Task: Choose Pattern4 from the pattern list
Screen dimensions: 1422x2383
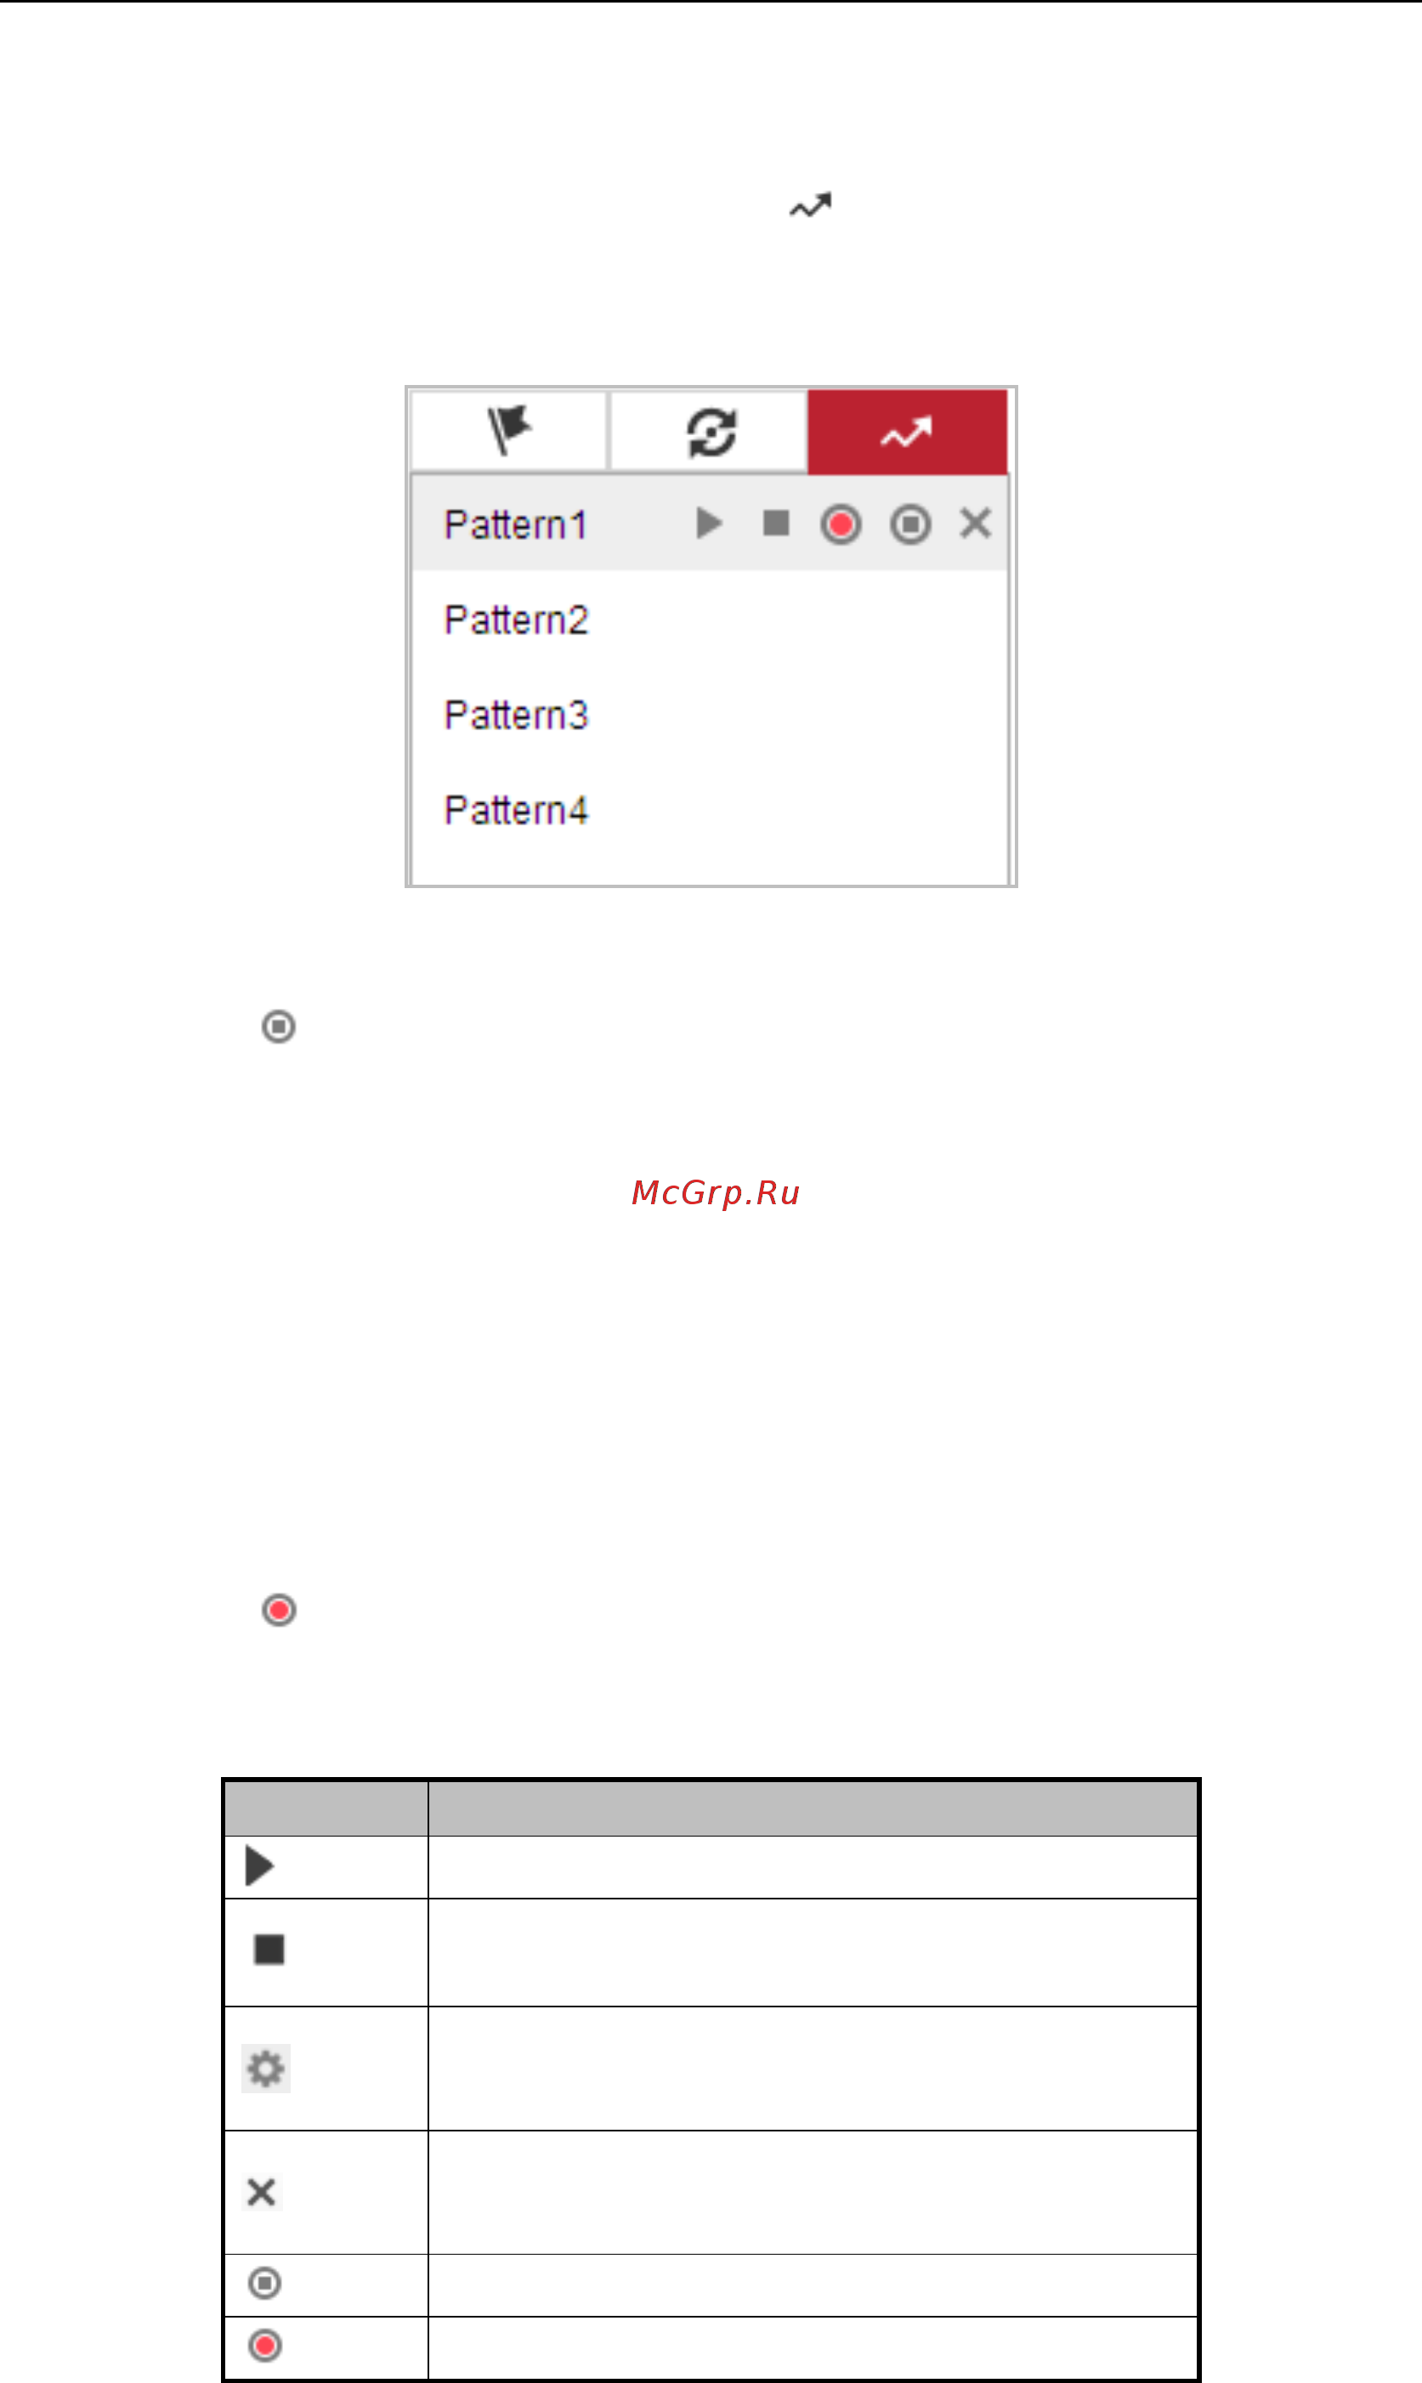Action: (x=516, y=810)
